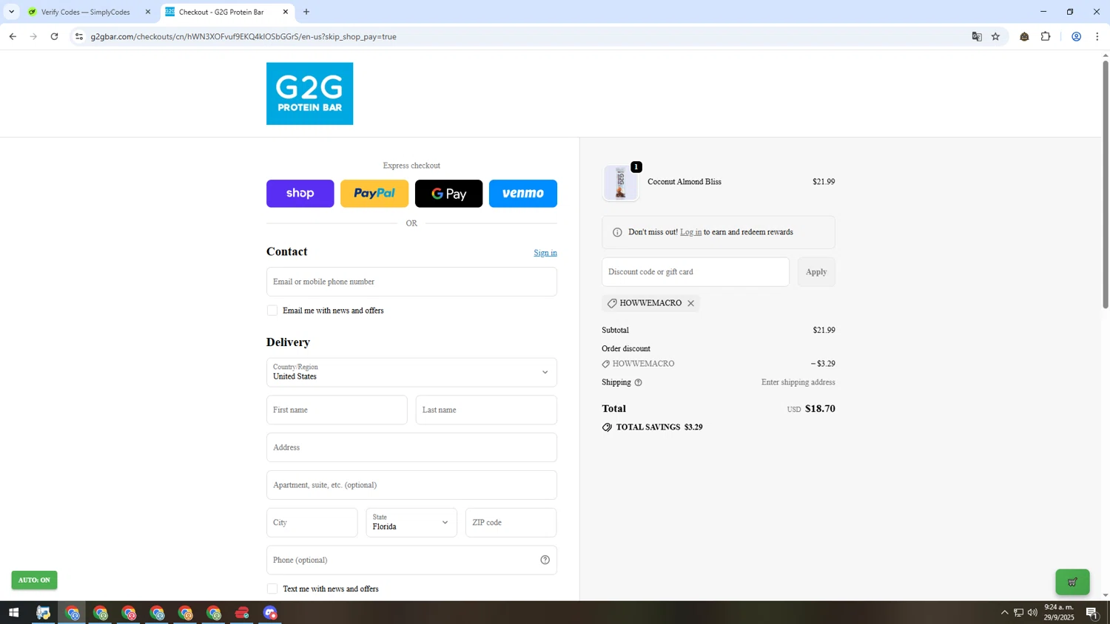Open the Windows Start menu

[13, 613]
